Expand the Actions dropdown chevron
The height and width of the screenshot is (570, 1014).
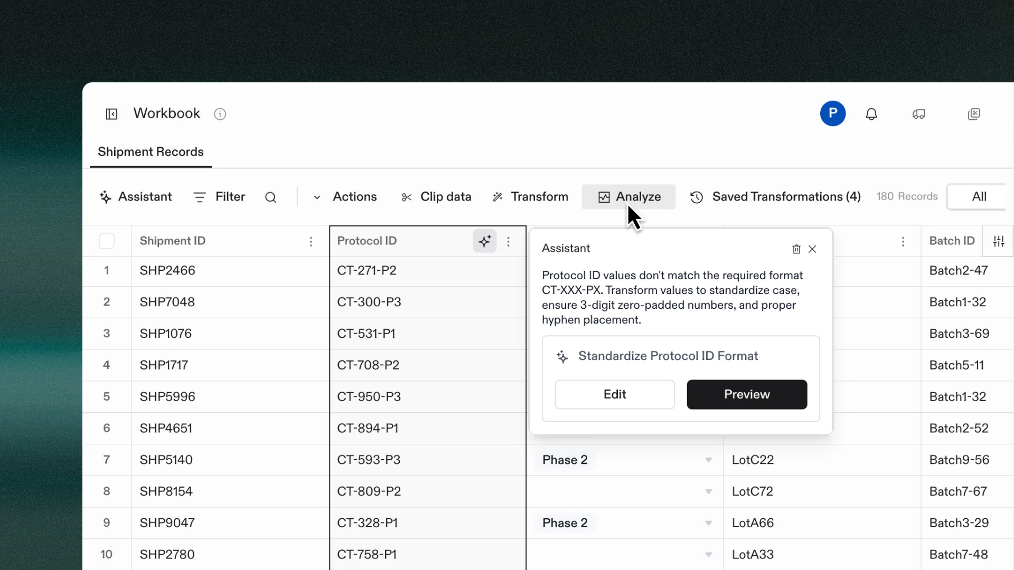pos(317,197)
